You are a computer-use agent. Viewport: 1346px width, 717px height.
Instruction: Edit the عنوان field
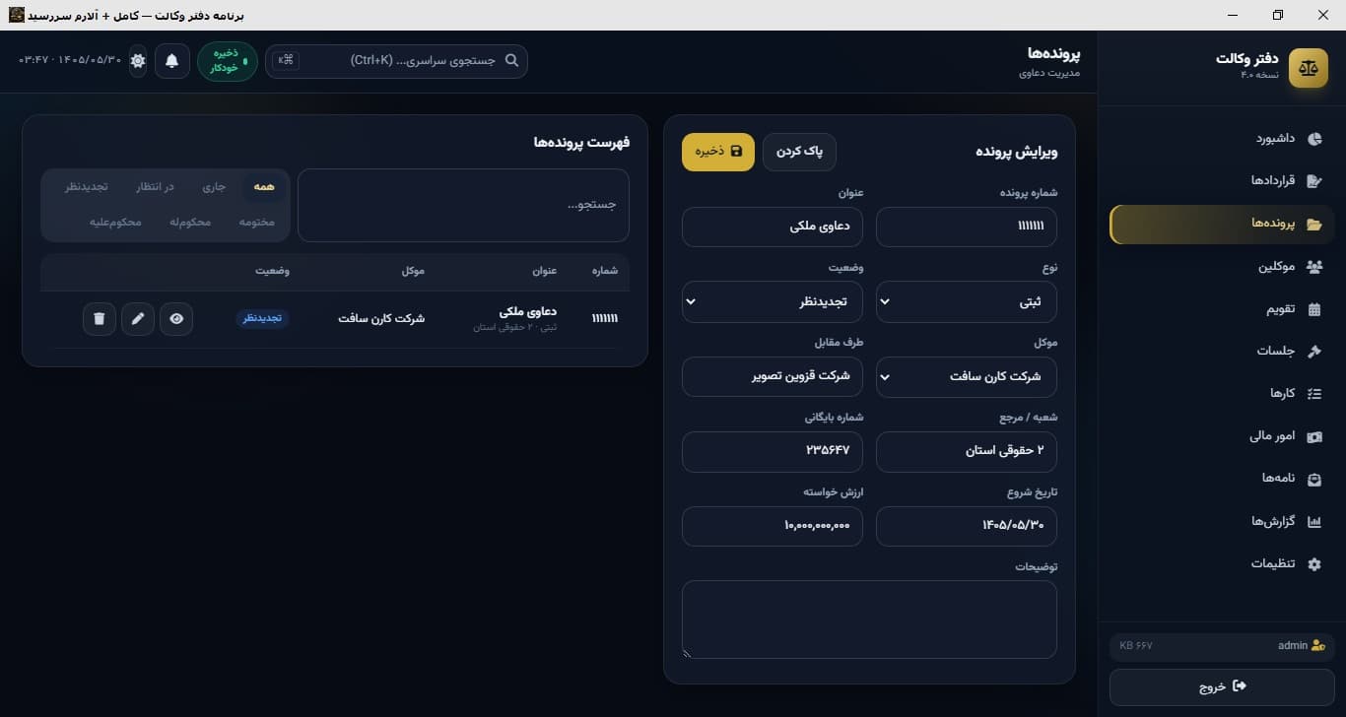point(773,227)
